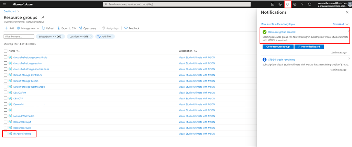Click the subscription link in the rh-AzureTraining row
This screenshot has width=352, height=147.
point(197,134)
